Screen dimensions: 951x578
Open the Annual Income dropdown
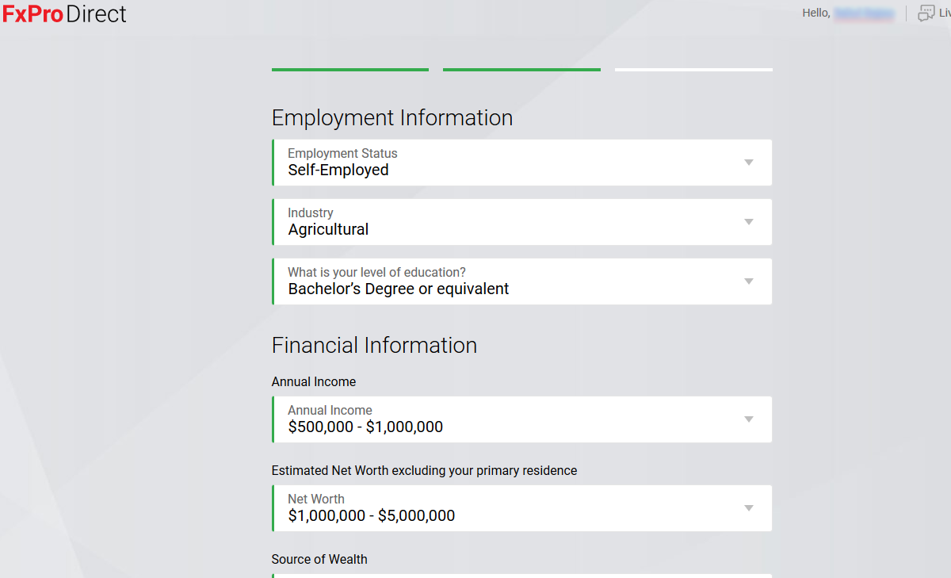pos(521,419)
